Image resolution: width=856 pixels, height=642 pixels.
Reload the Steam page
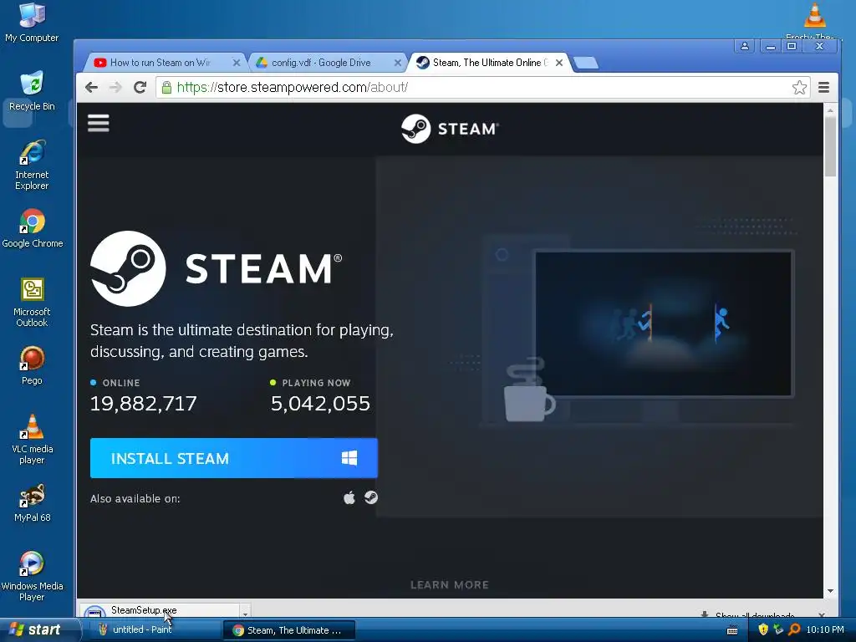pos(140,87)
